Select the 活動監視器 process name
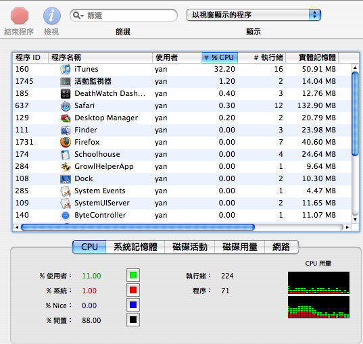The height and width of the screenshot is (344, 363). (93, 82)
